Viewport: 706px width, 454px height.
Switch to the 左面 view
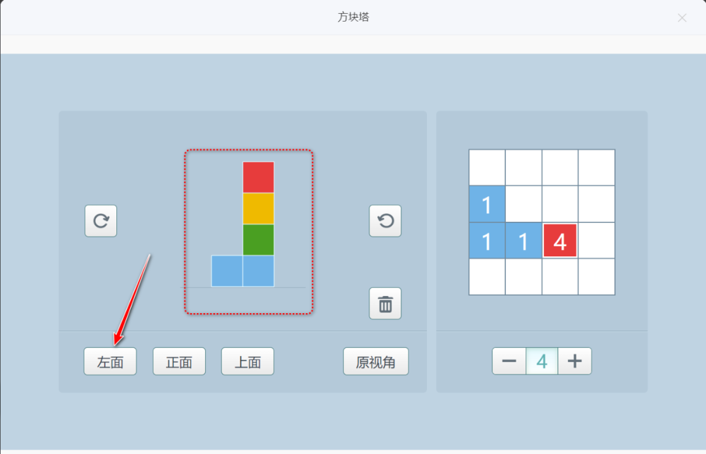tap(110, 361)
